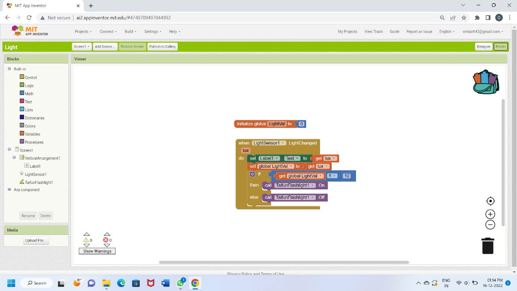Zoom in with the plus icon
This screenshot has width=517, height=291.
coord(490,214)
